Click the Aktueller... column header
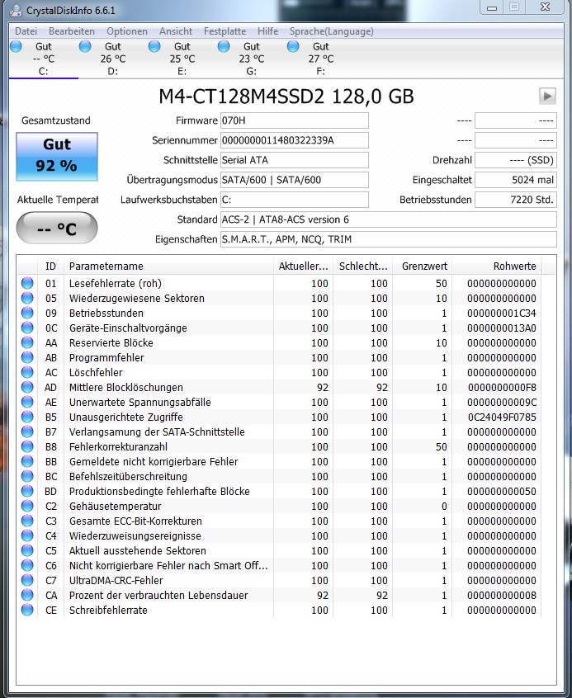This screenshot has height=698, width=572. pyautogui.click(x=304, y=266)
